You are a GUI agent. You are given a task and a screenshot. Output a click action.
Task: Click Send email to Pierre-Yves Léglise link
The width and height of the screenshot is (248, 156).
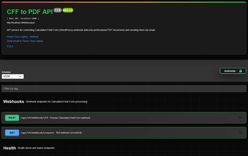coord(25,41)
